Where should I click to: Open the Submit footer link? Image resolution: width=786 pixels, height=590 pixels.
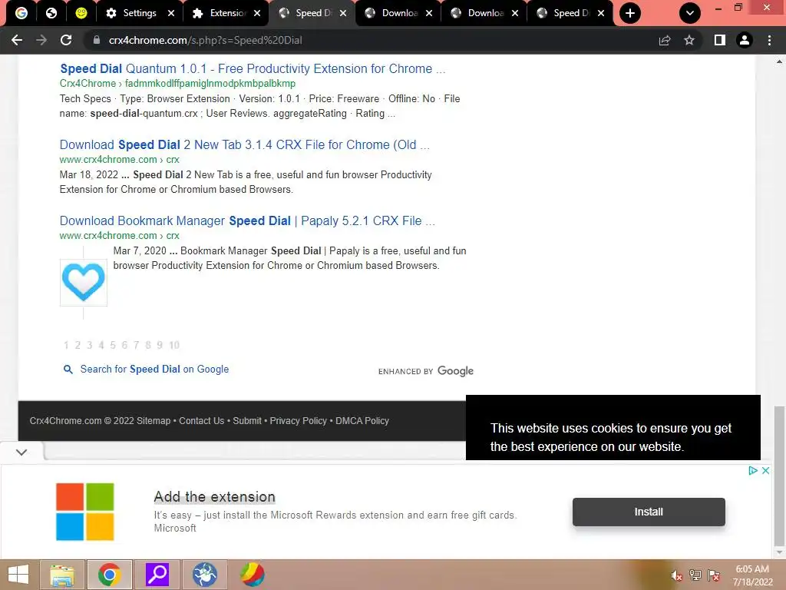point(247,421)
